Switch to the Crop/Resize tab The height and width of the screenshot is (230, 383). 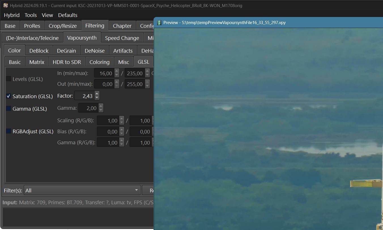[x=63, y=26]
